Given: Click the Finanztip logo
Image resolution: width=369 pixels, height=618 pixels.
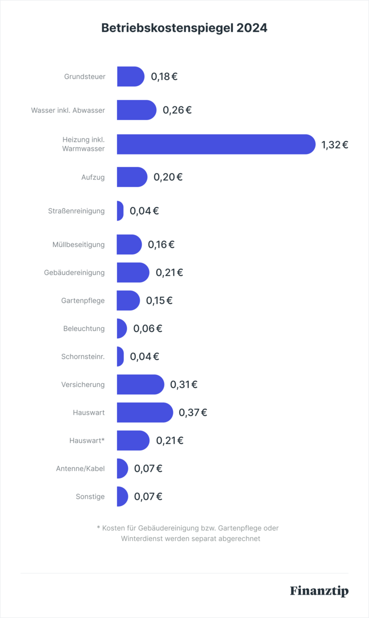Looking at the screenshot, I should 319,591.
